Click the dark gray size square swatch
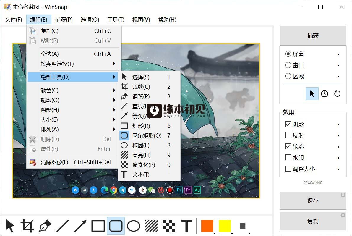 tap(242, 226)
